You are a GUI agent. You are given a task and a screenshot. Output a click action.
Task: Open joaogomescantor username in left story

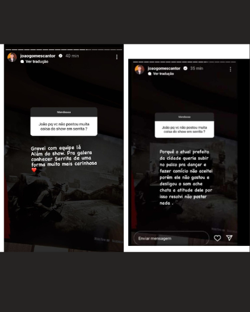(38, 56)
